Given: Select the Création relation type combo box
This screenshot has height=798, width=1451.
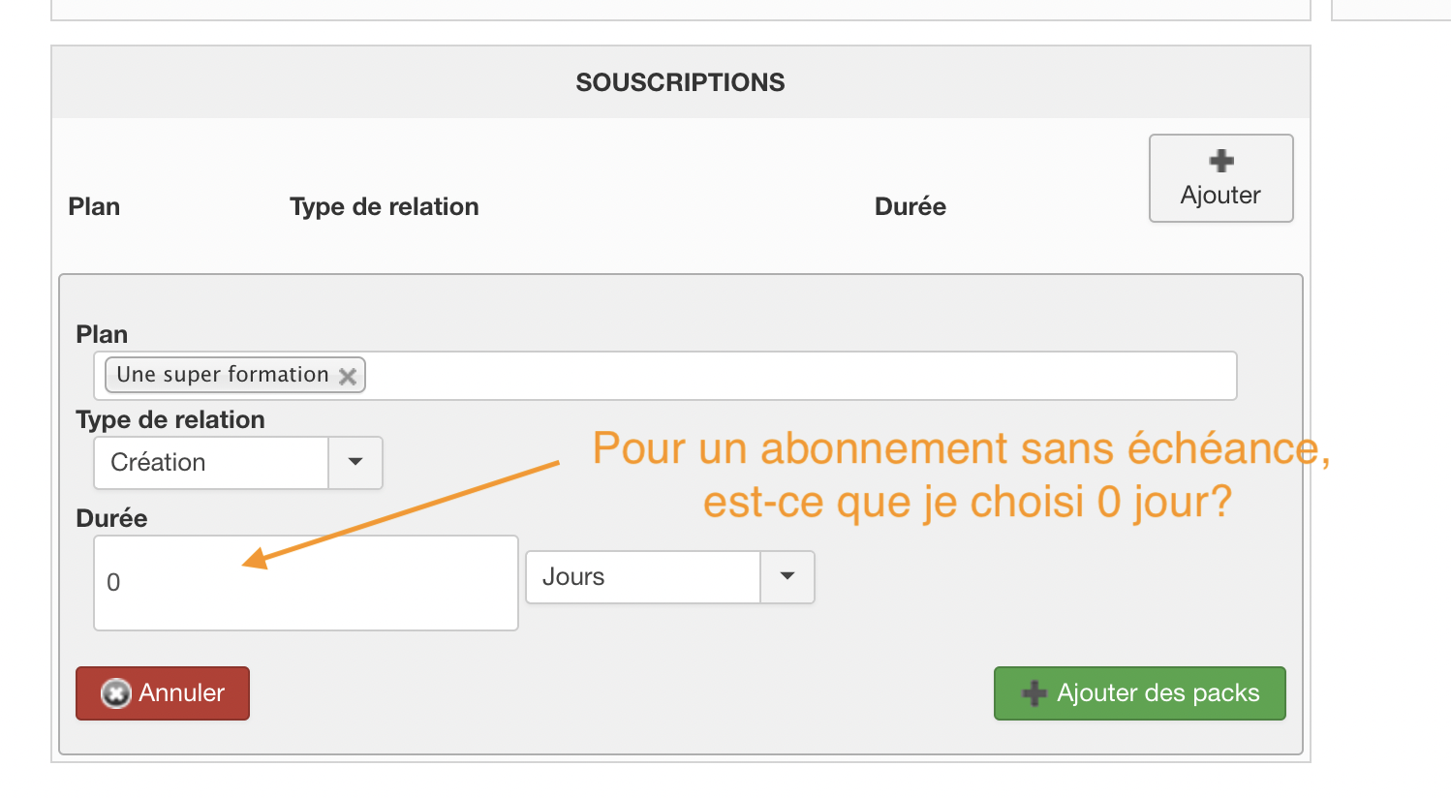Looking at the screenshot, I should coord(211,463).
